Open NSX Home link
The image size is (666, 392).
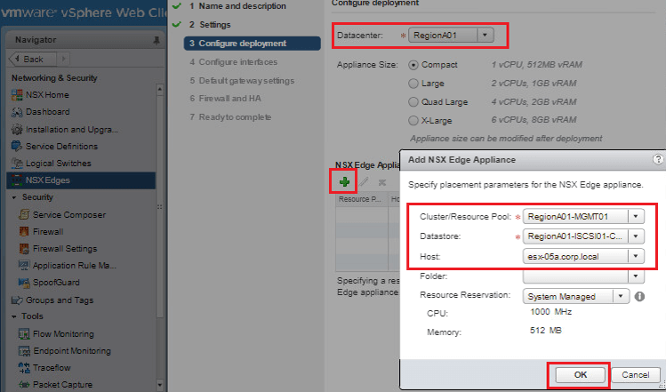(47, 95)
